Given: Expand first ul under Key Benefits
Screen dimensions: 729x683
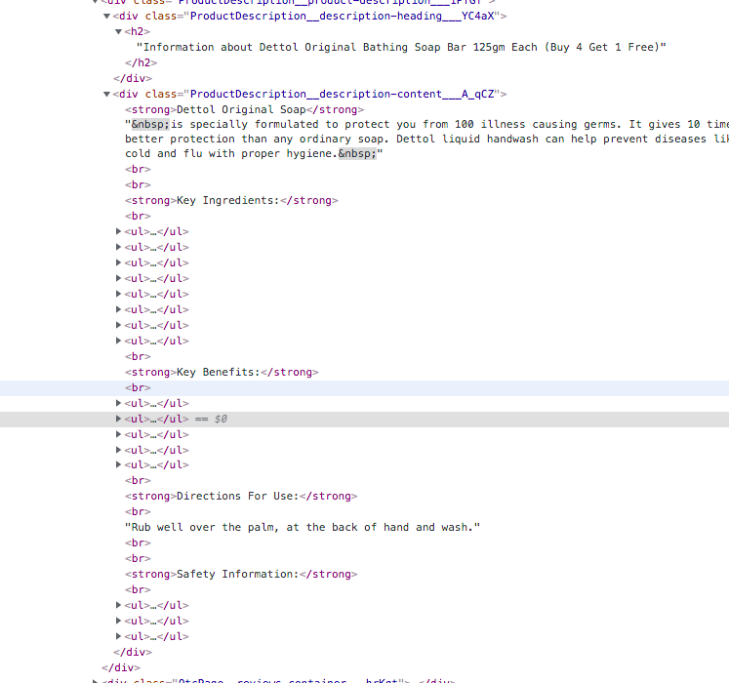Looking at the screenshot, I should pos(118,403).
